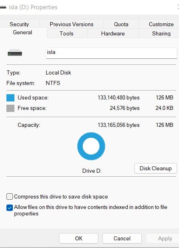Uncheck Allow files to have contents indexed
179x248 pixels.
10,208
